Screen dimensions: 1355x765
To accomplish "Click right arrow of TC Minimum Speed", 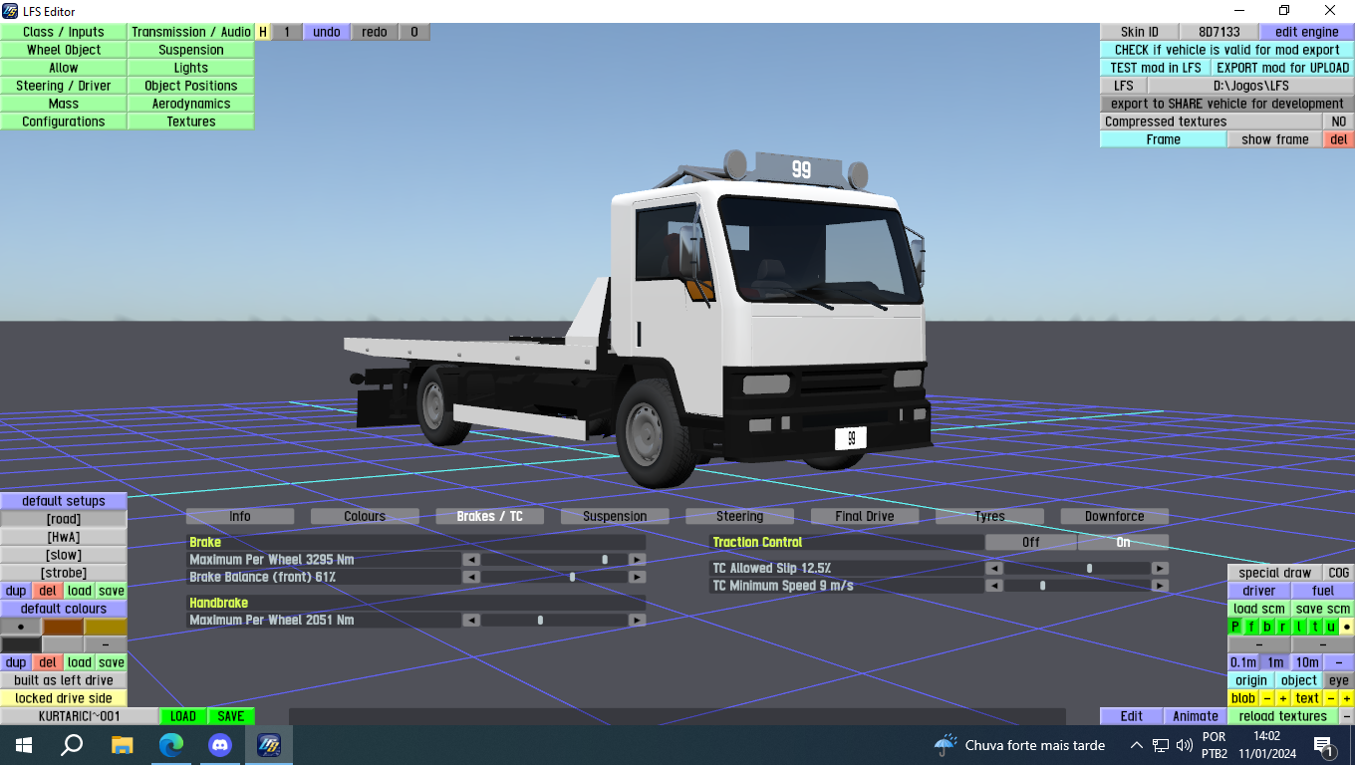I will 1160,587.
